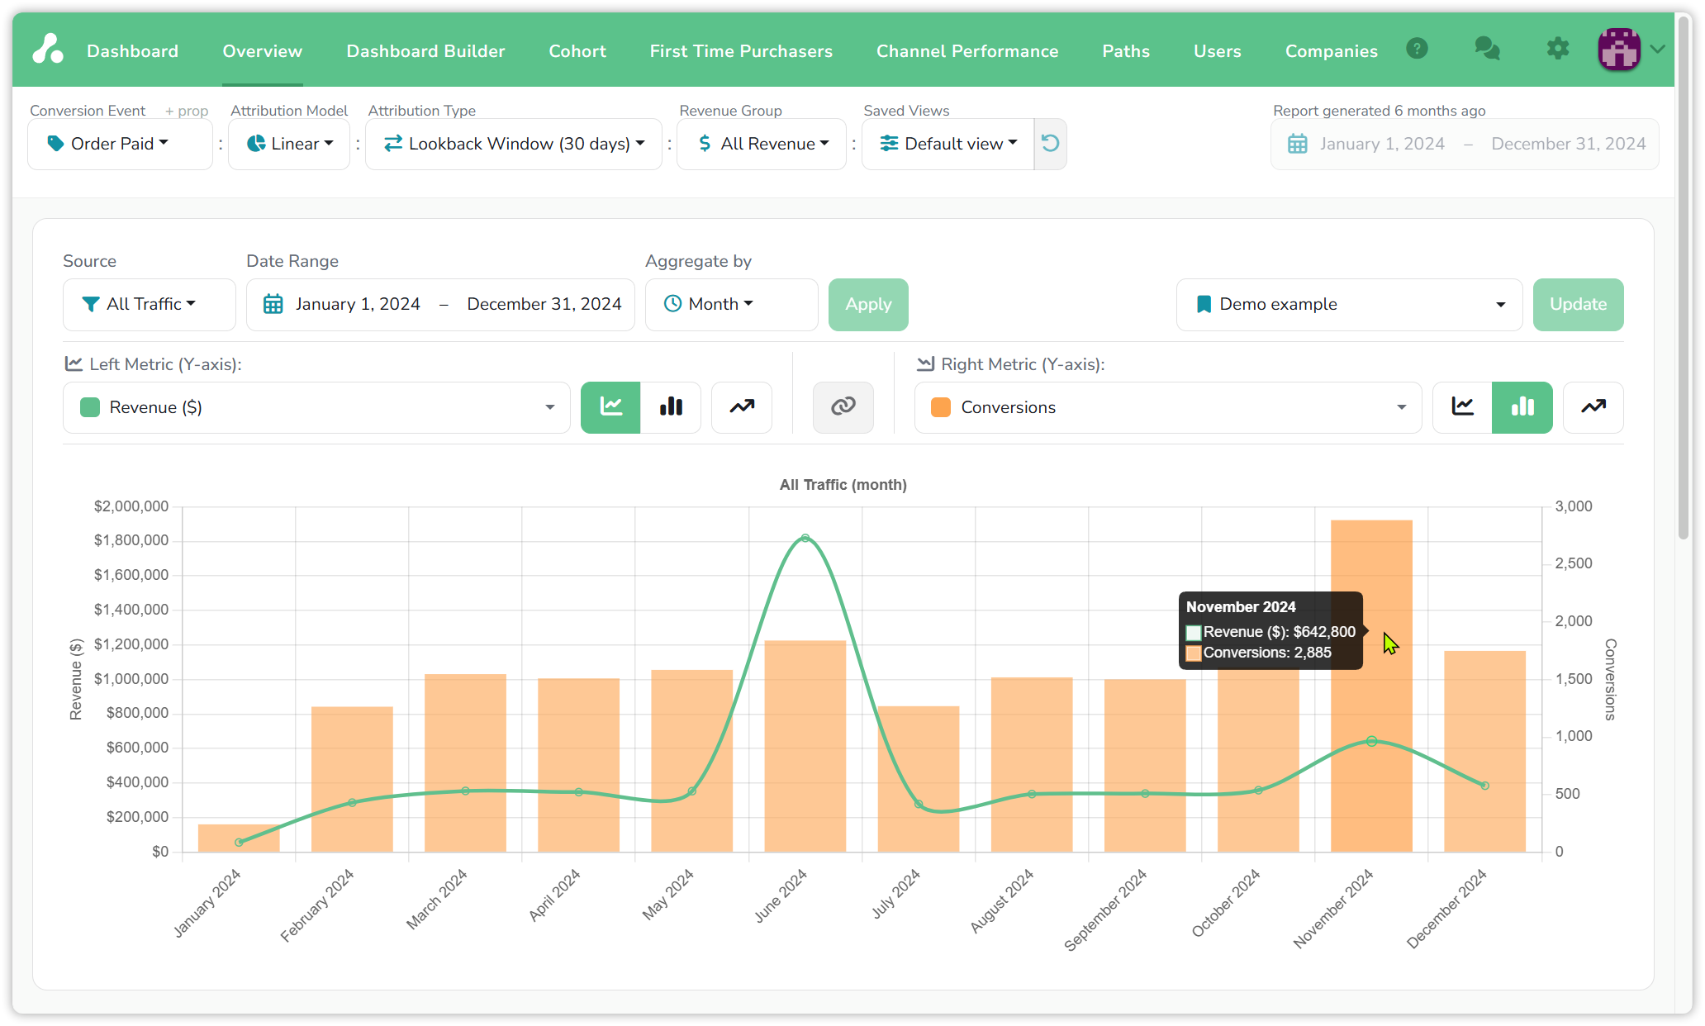The image size is (1705, 1026).
Task: Set left metric to bar chart
Action: click(x=671, y=406)
